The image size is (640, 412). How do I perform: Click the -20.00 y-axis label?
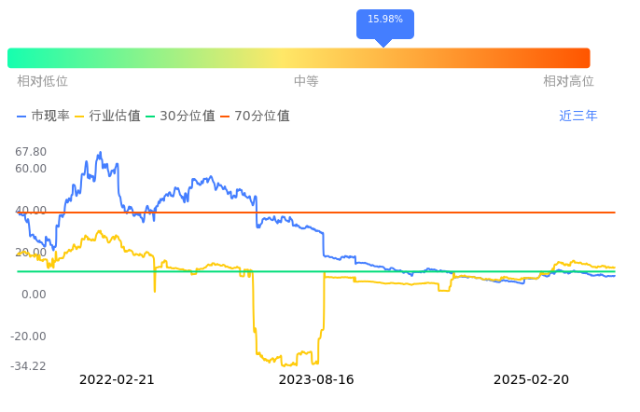tap(29, 336)
